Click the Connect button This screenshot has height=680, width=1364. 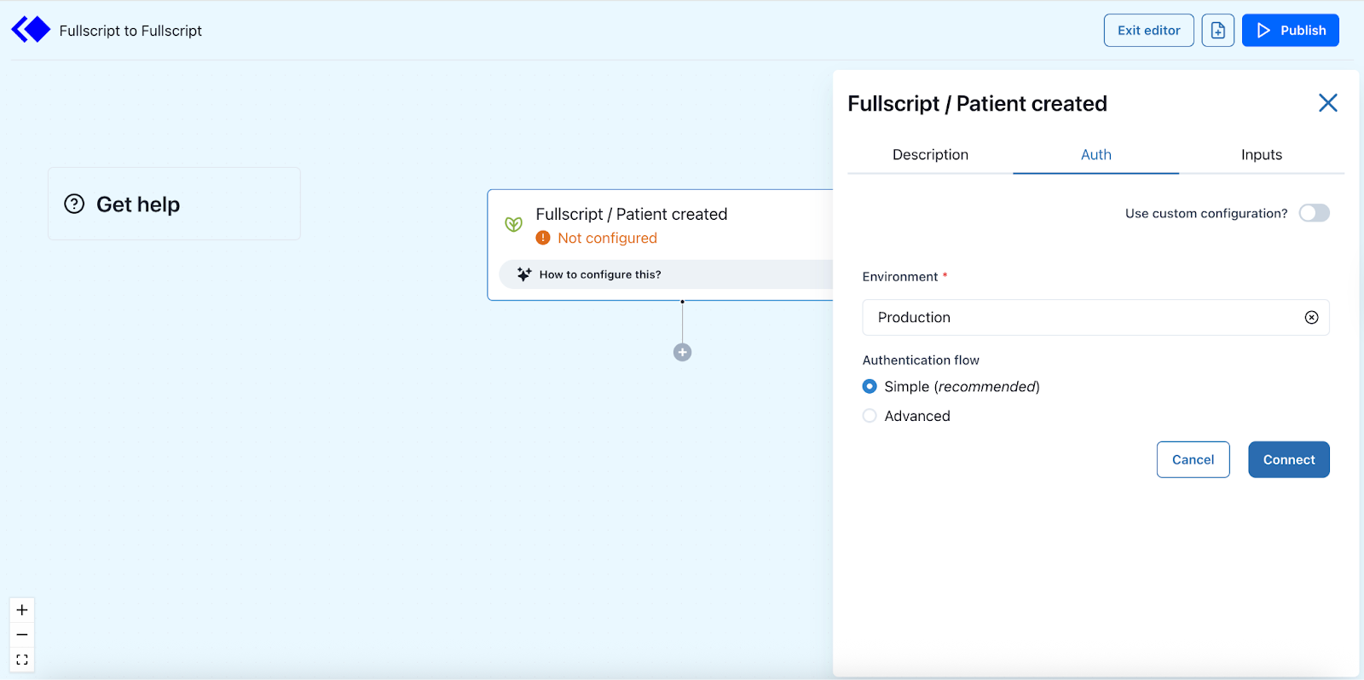pyautogui.click(x=1289, y=459)
